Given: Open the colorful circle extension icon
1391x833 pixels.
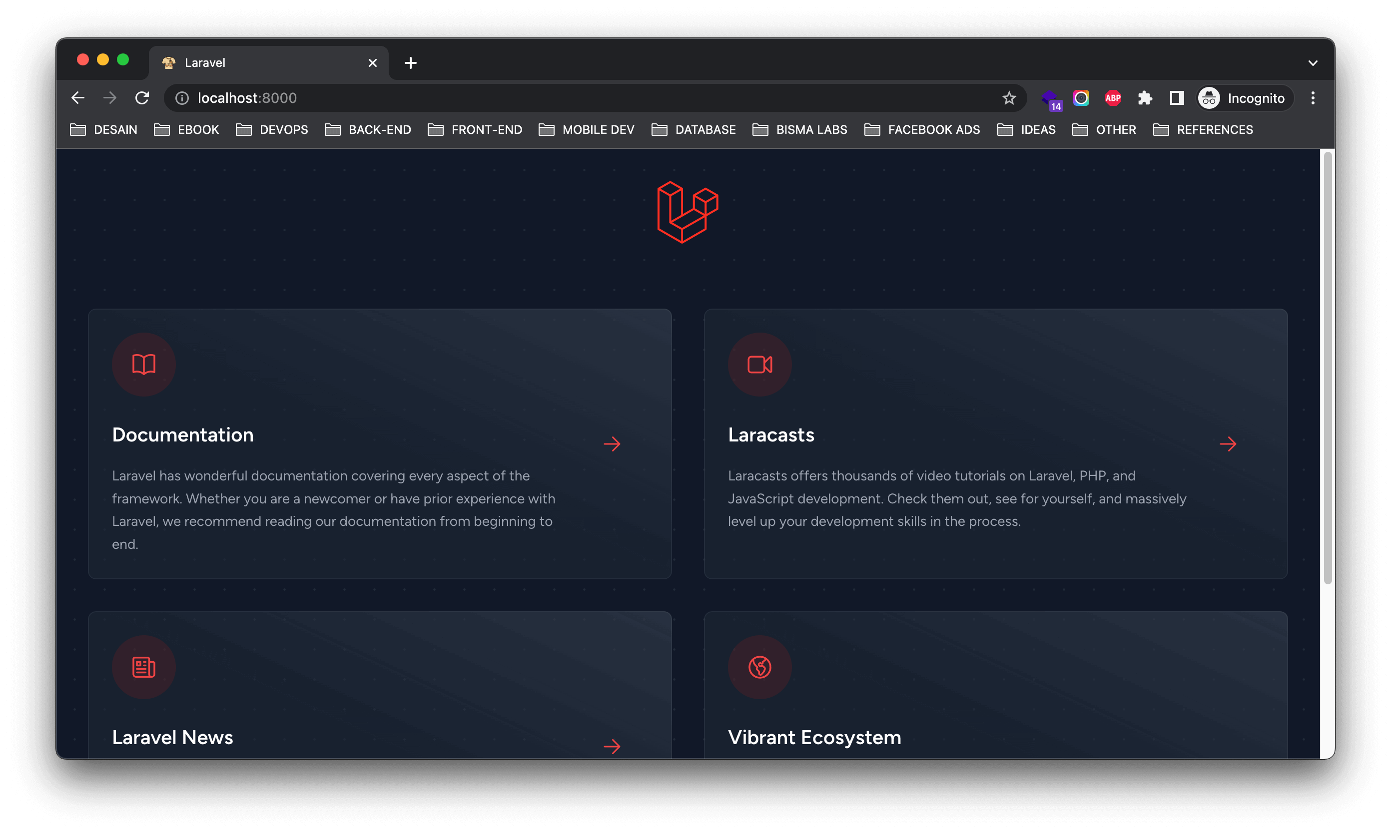Looking at the screenshot, I should pos(1081,98).
